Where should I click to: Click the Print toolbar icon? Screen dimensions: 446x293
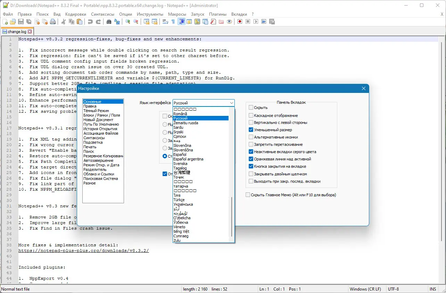53,22
